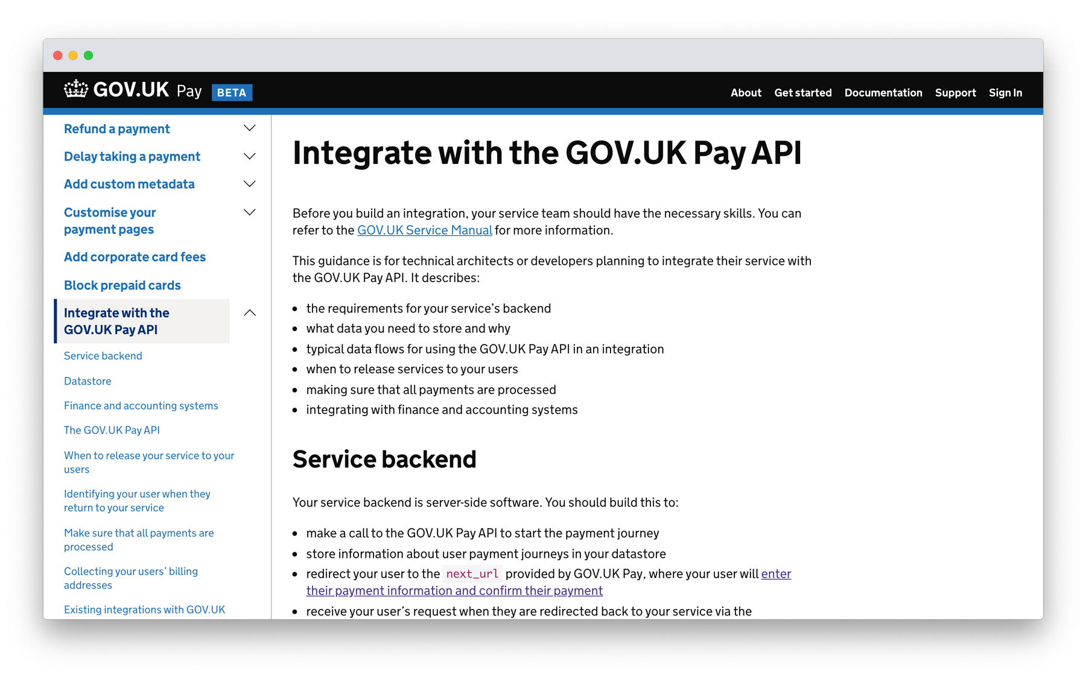Expand the Add custom metadata chevron
This screenshot has height=676, width=1086.
[x=250, y=184]
